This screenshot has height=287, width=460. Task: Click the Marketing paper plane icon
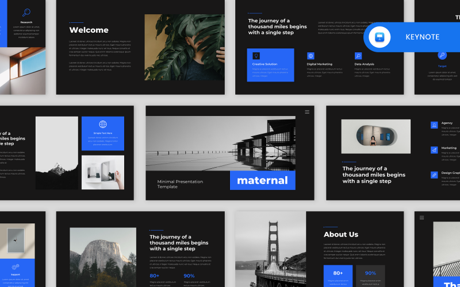pos(434,150)
